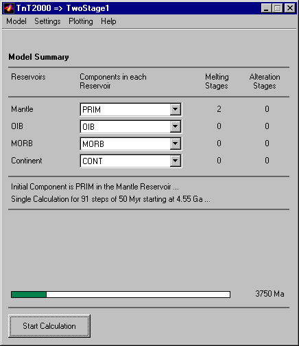Screen dimensions: 299x346
Task: Click the 3750 Ma progress label
Action: [270, 294]
